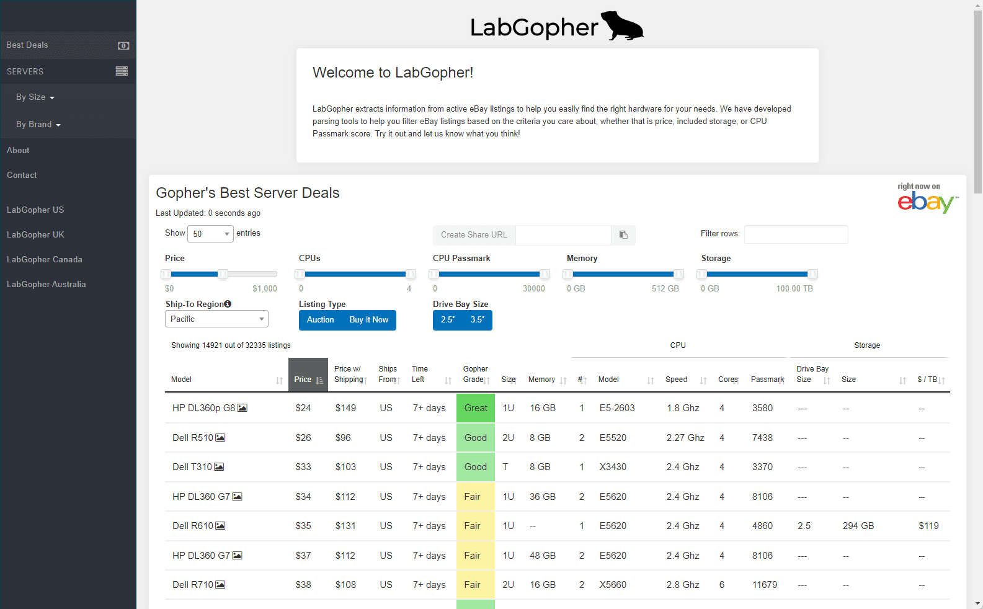This screenshot has width=983, height=609.
Task: Toggle 3.5" drive bay size
Action: coord(478,320)
